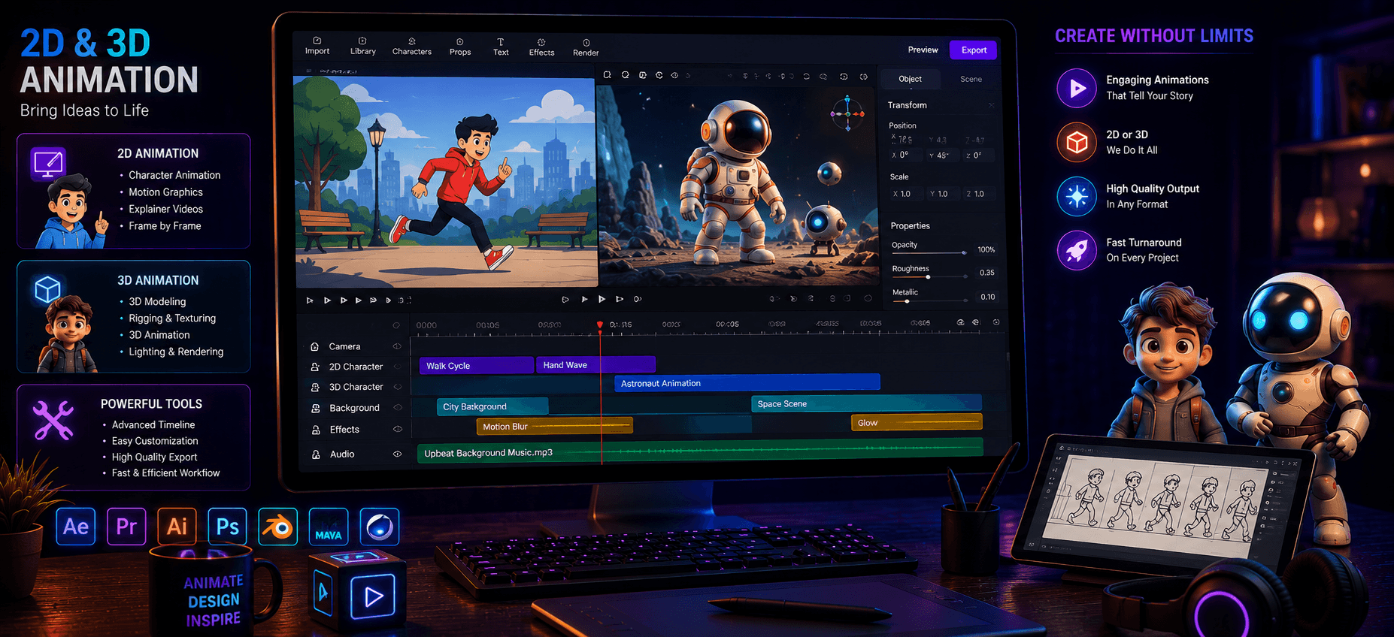
Task: Click the purple Export button
Action: pos(974,50)
